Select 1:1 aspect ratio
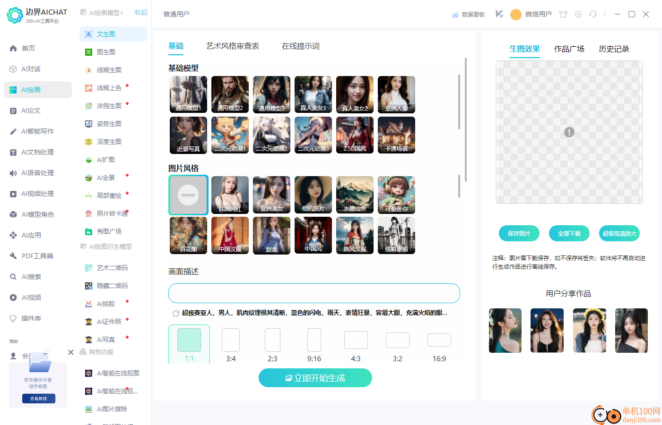Screen dimensions: 662x425 coord(189,344)
